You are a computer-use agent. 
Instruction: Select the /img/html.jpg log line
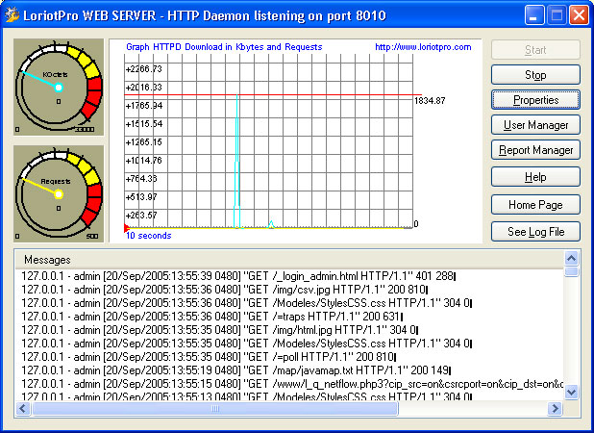(220, 330)
